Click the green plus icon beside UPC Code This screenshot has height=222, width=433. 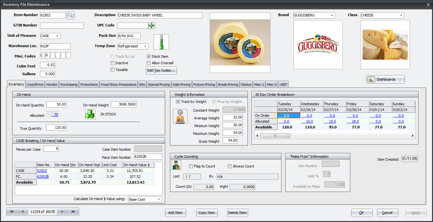point(152,25)
